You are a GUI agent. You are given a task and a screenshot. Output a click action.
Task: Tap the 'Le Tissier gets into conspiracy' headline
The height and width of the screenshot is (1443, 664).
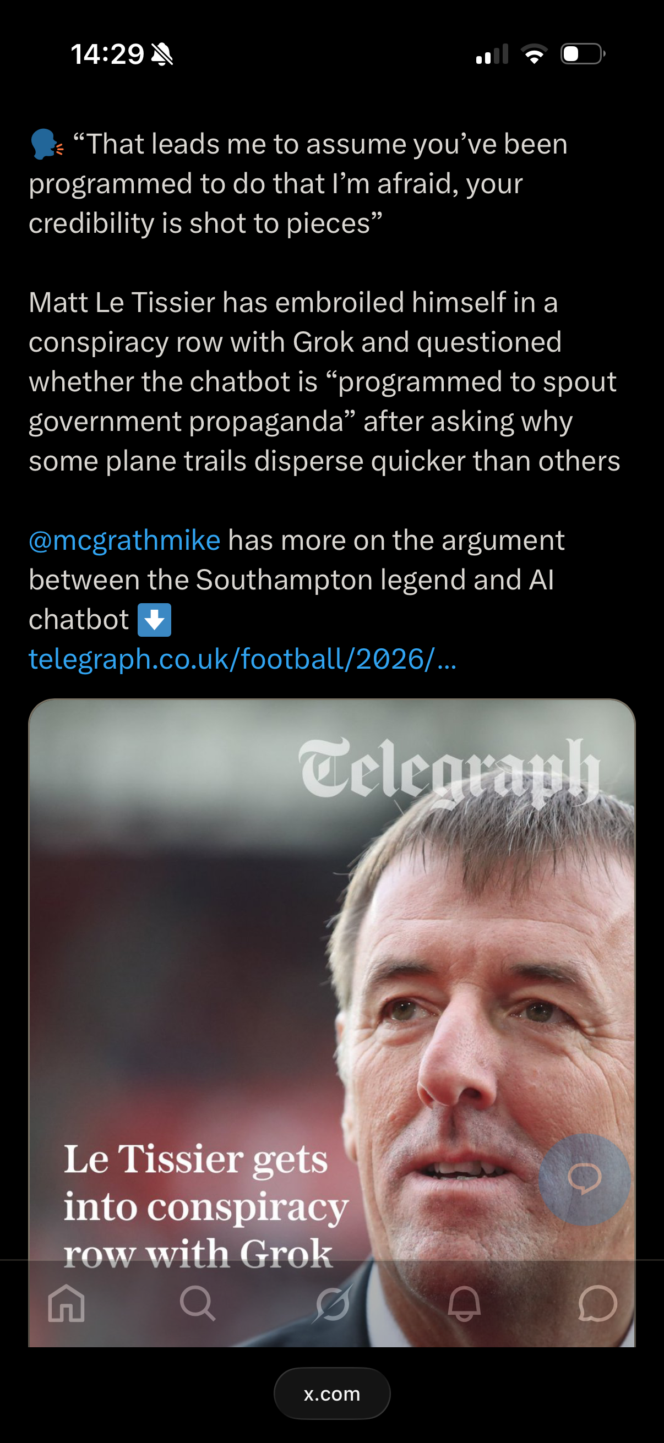coord(206,1205)
